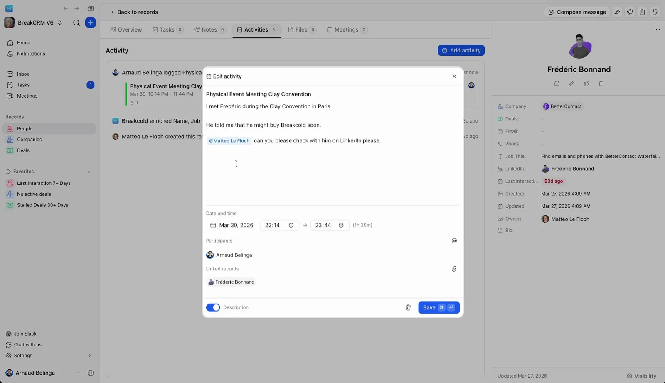Click the blue plus create button

(91, 23)
